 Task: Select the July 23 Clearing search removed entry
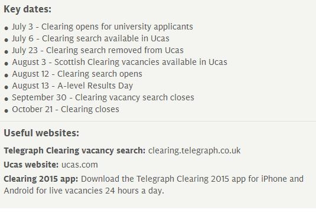click(x=97, y=50)
